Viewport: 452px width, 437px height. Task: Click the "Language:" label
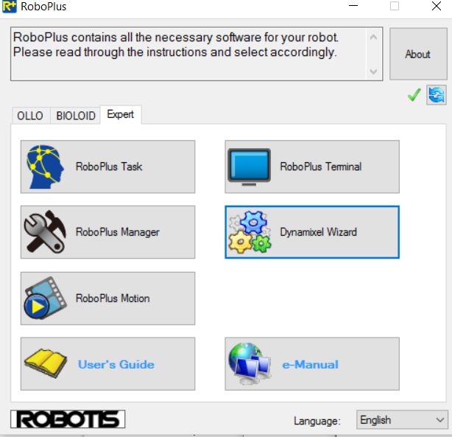tap(317, 421)
